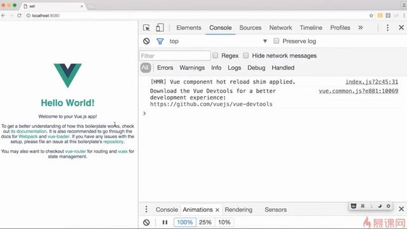Toggle the console filter funnel icon
The width and height of the screenshot is (407, 229).
click(160, 41)
